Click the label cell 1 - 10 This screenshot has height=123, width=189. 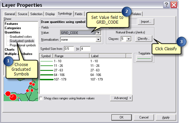pos(94,61)
